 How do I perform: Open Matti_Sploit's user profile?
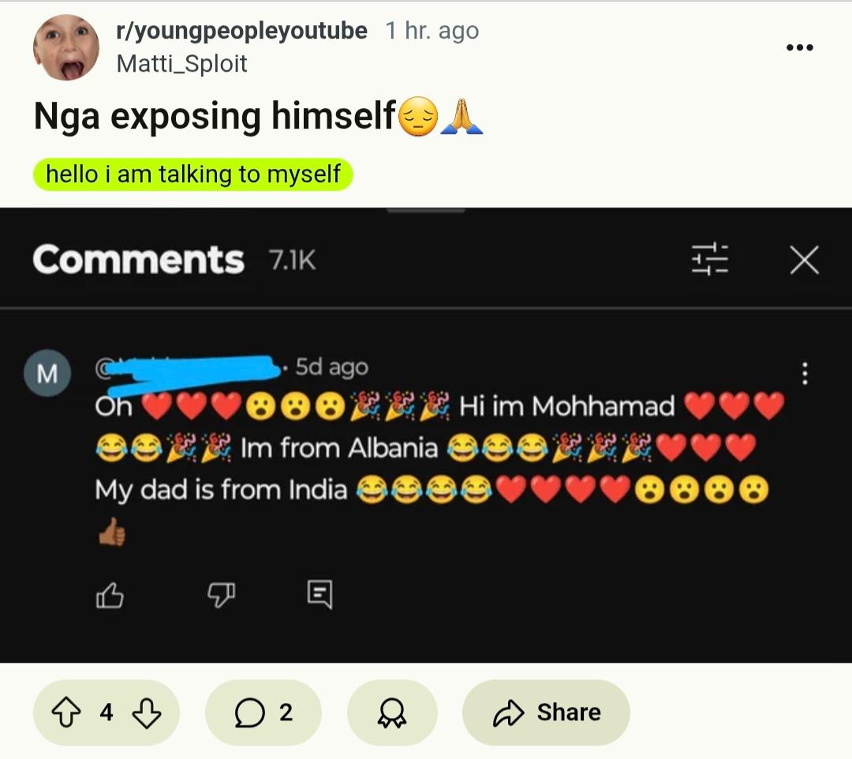182,64
